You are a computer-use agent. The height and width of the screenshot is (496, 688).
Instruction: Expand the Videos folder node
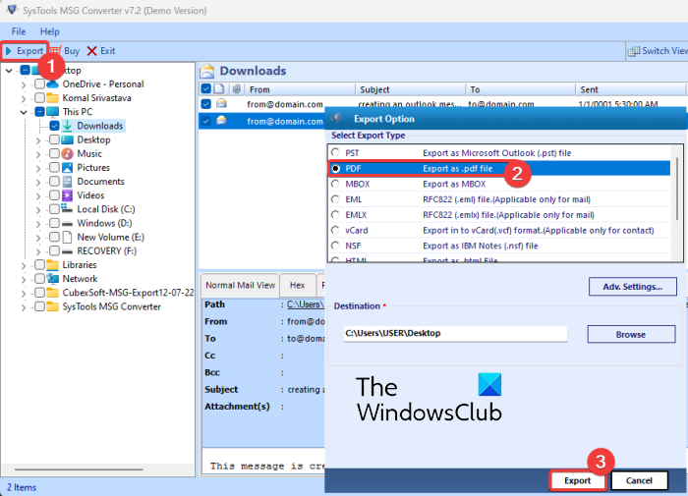click(x=38, y=196)
